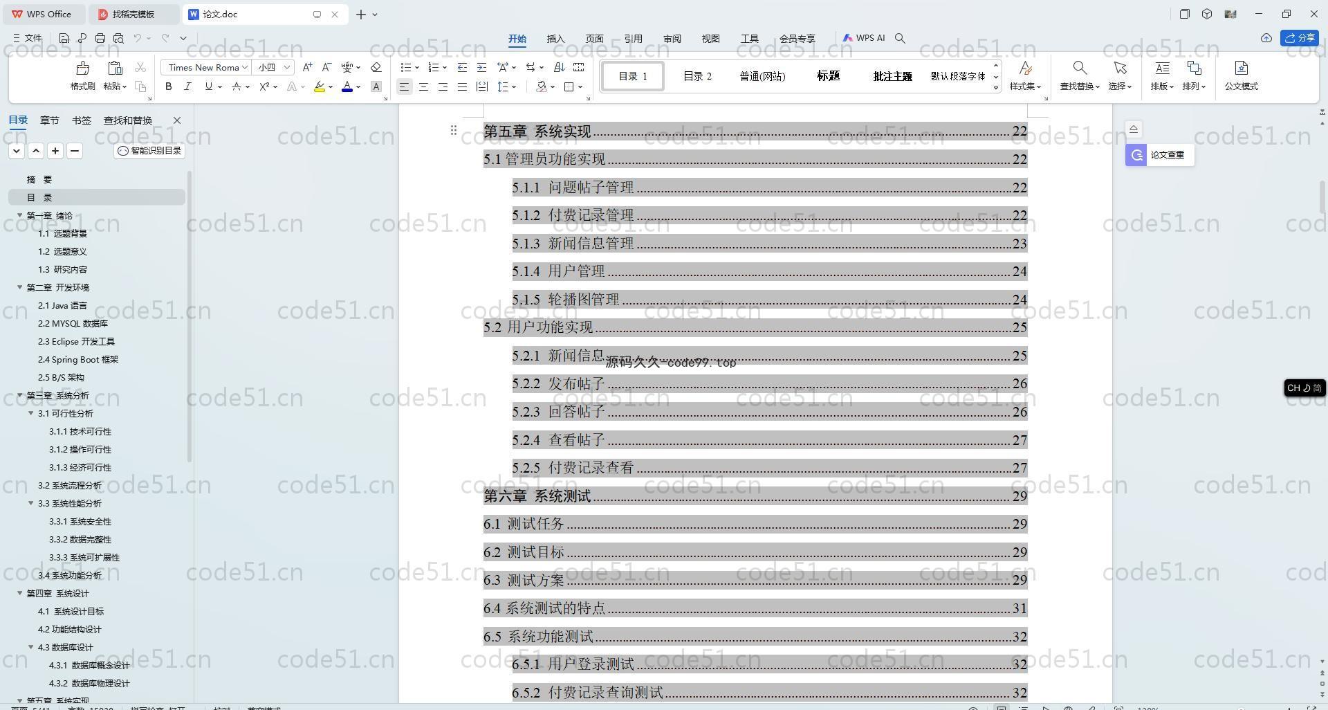Click the Justify alignment icon
Image resolution: width=1328 pixels, height=710 pixels.
click(462, 87)
